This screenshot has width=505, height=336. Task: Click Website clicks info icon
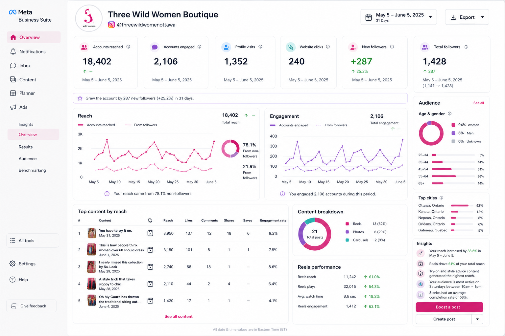click(328, 47)
